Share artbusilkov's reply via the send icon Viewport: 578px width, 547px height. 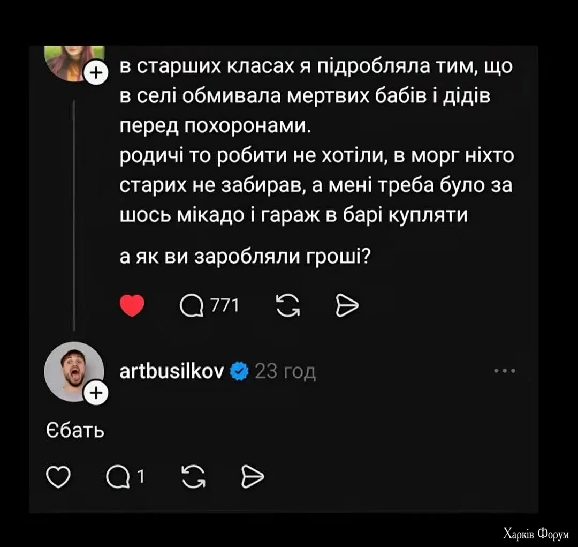click(x=252, y=475)
